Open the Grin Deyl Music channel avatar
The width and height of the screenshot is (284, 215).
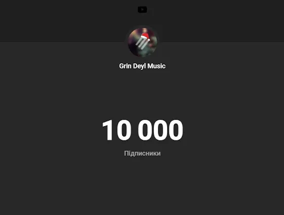(143, 43)
